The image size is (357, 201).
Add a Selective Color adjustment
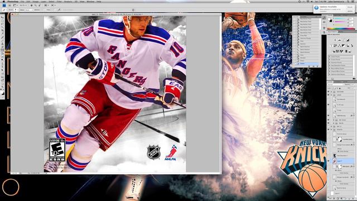[350, 51]
